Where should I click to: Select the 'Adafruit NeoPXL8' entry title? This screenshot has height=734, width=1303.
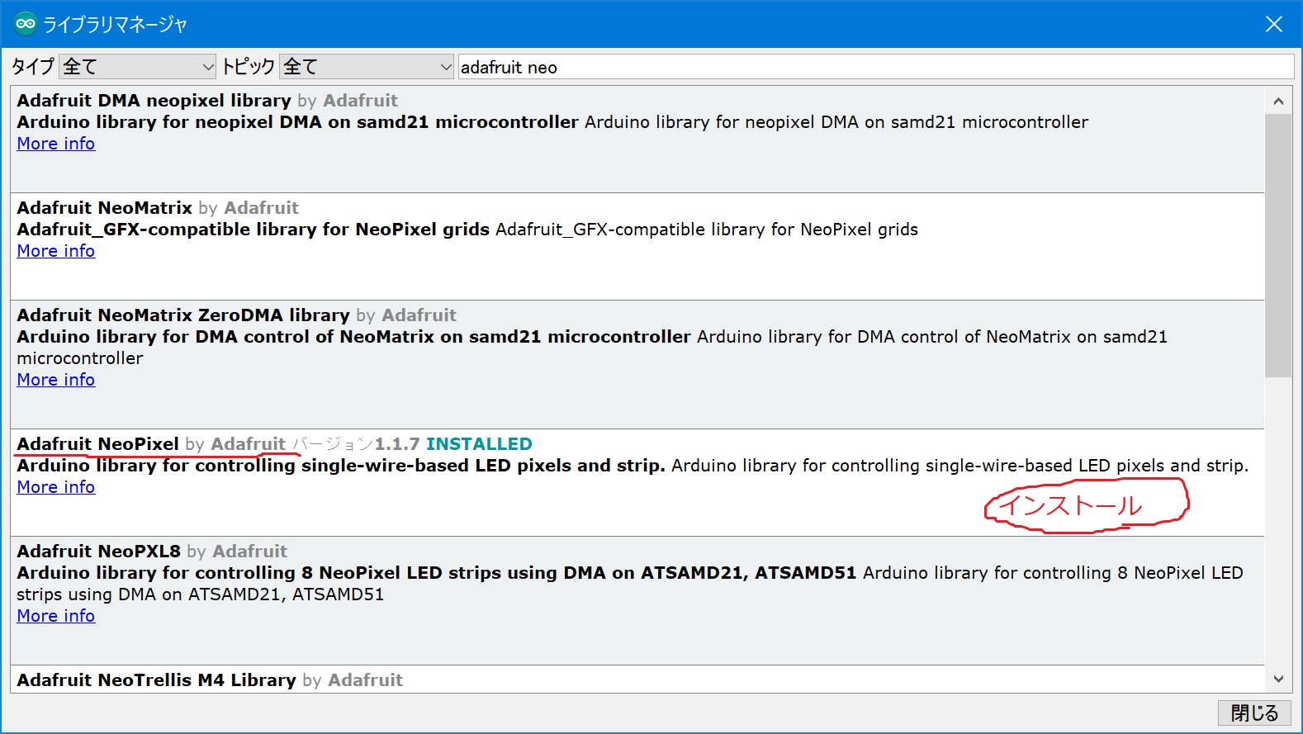(99, 552)
